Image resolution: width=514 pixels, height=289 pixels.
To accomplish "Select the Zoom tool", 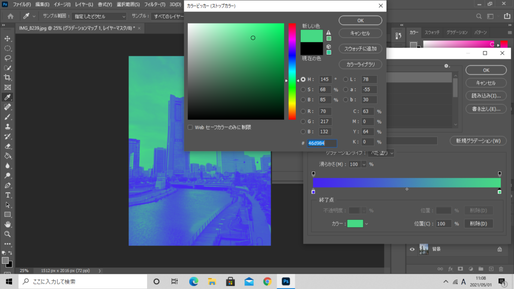I will tap(7, 234).
